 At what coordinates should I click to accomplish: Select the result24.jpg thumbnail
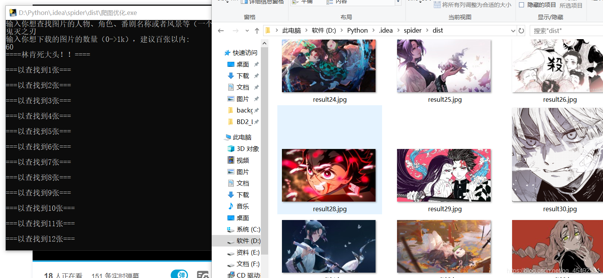coord(329,66)
